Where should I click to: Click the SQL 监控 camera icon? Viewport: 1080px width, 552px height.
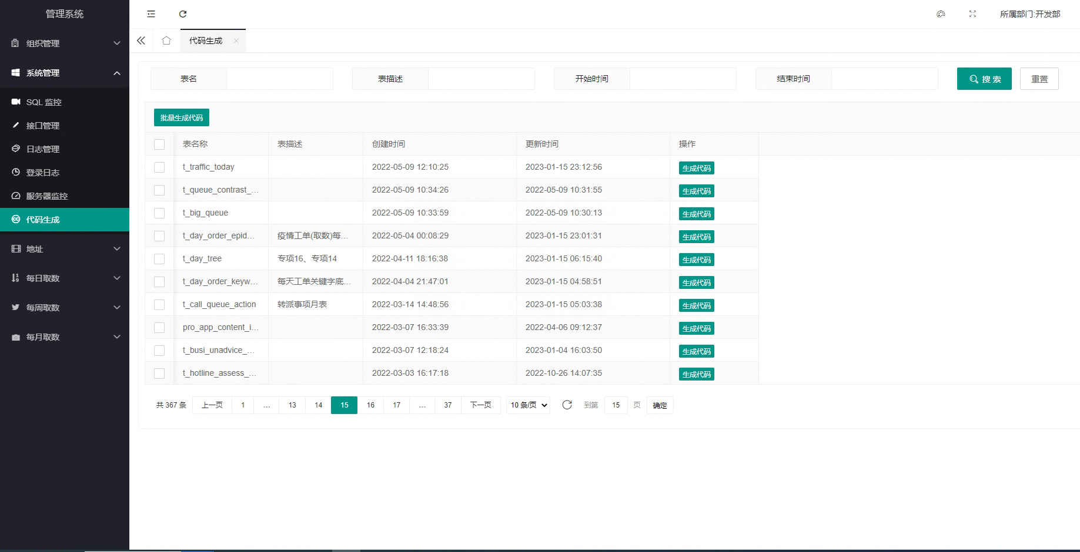(x=16, y=102)
